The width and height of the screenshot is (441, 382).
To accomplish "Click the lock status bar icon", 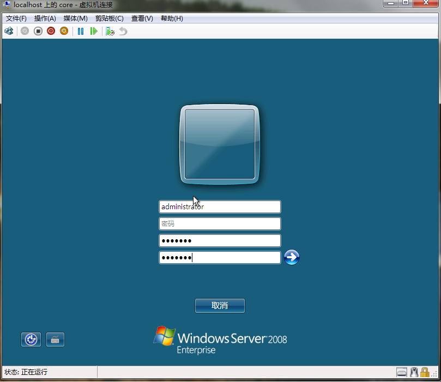I will tap(425, 372).
